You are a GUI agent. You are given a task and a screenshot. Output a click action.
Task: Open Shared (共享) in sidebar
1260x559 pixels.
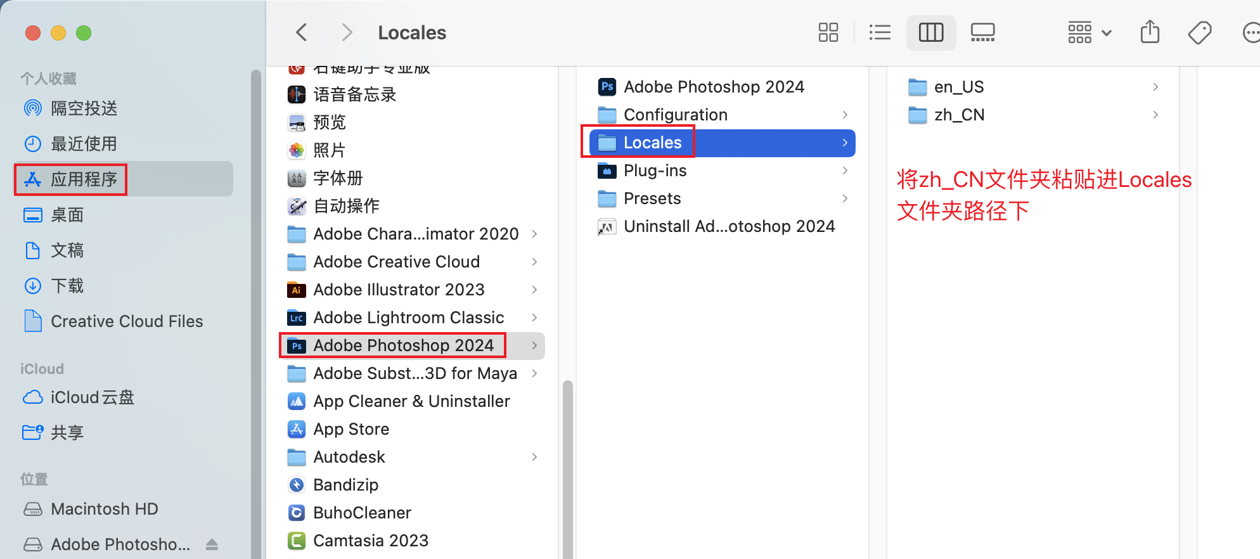124,433
